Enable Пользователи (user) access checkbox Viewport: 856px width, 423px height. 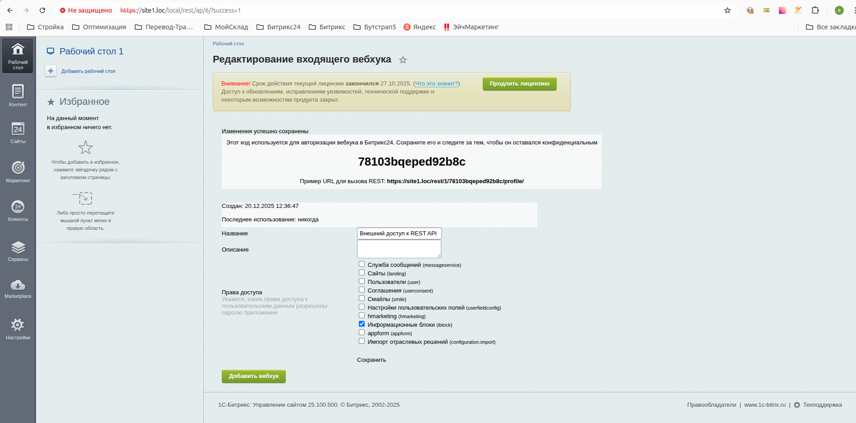pyautogui.click(x=362, y=281)
